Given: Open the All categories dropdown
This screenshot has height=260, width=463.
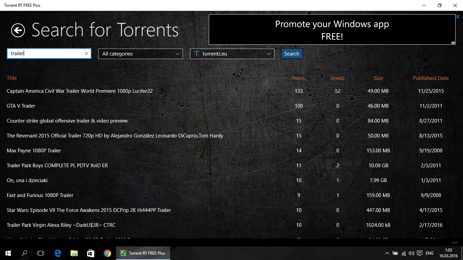Looking at the screenshot, I should tap(141, 53).
